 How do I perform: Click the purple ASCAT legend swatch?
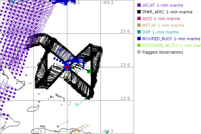[x=139, y=5]
